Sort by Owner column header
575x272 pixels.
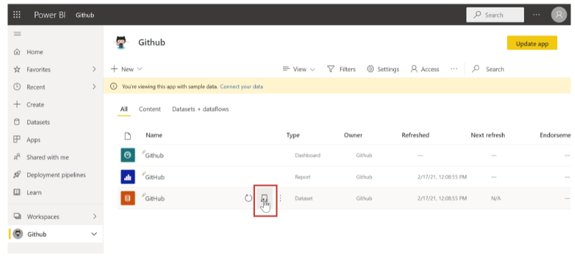(353, 135)
